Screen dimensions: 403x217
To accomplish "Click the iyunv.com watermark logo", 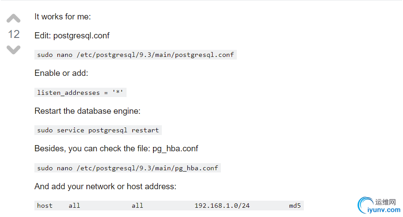I will coord(379,206).
